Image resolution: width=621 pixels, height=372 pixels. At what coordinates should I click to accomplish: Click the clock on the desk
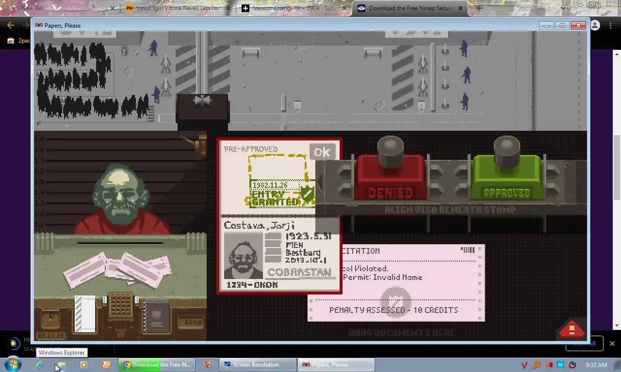tap(50, 319)
